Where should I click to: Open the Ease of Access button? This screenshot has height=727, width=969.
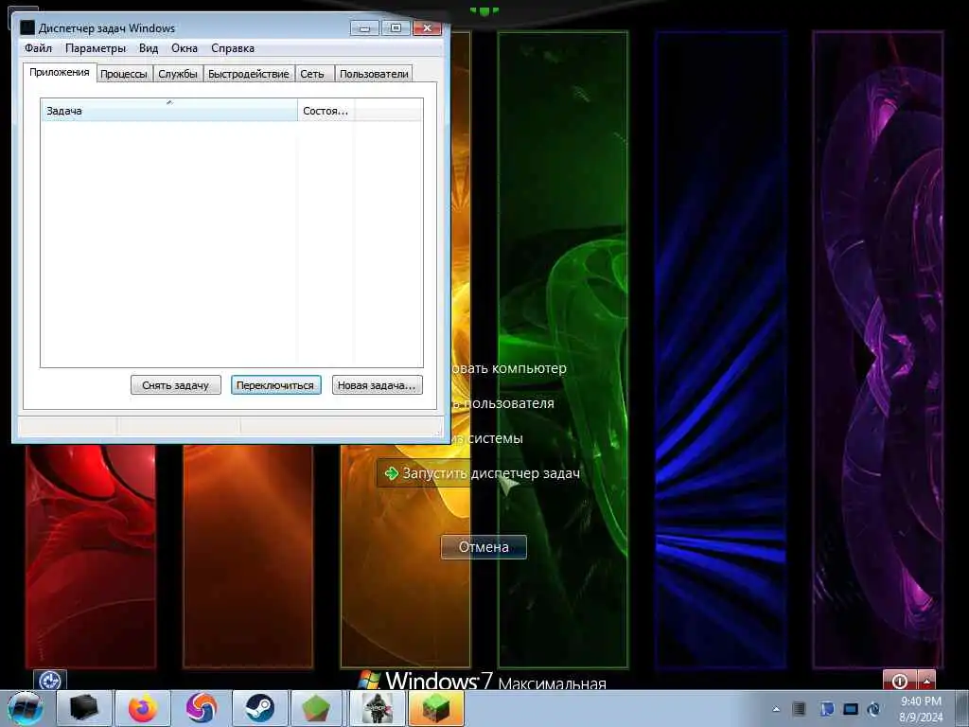click(50, 681)
